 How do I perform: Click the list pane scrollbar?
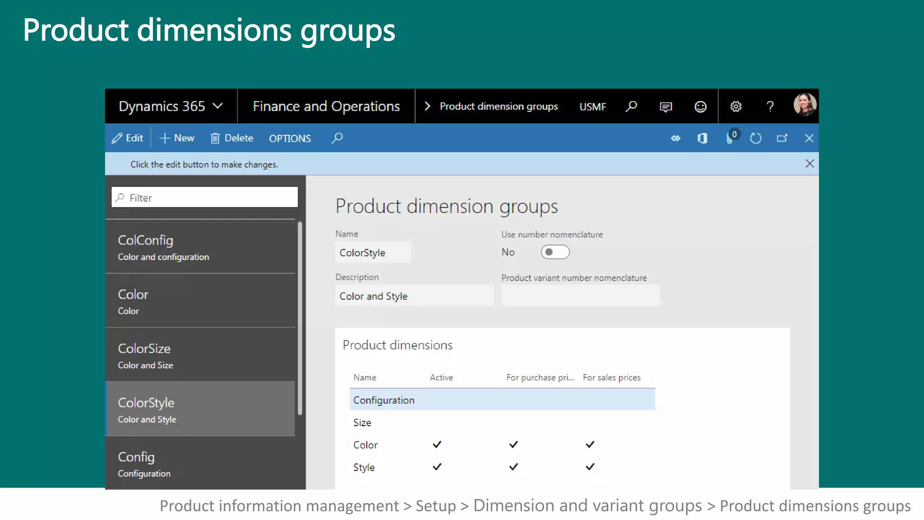(x=300, y=318)
